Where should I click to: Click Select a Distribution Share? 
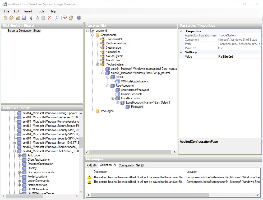24,31
